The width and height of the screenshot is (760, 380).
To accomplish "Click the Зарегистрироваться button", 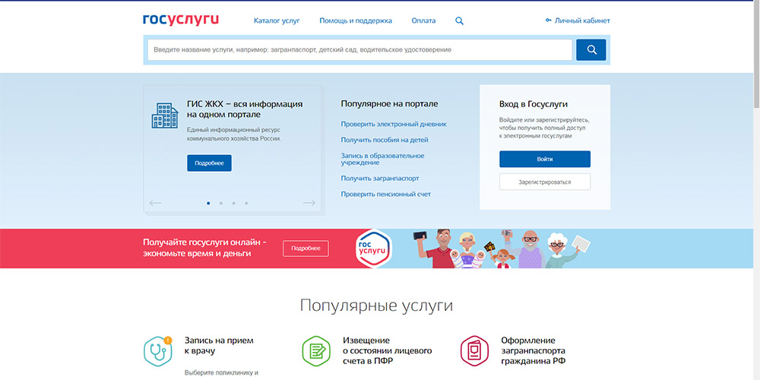I will pos(544,182).
